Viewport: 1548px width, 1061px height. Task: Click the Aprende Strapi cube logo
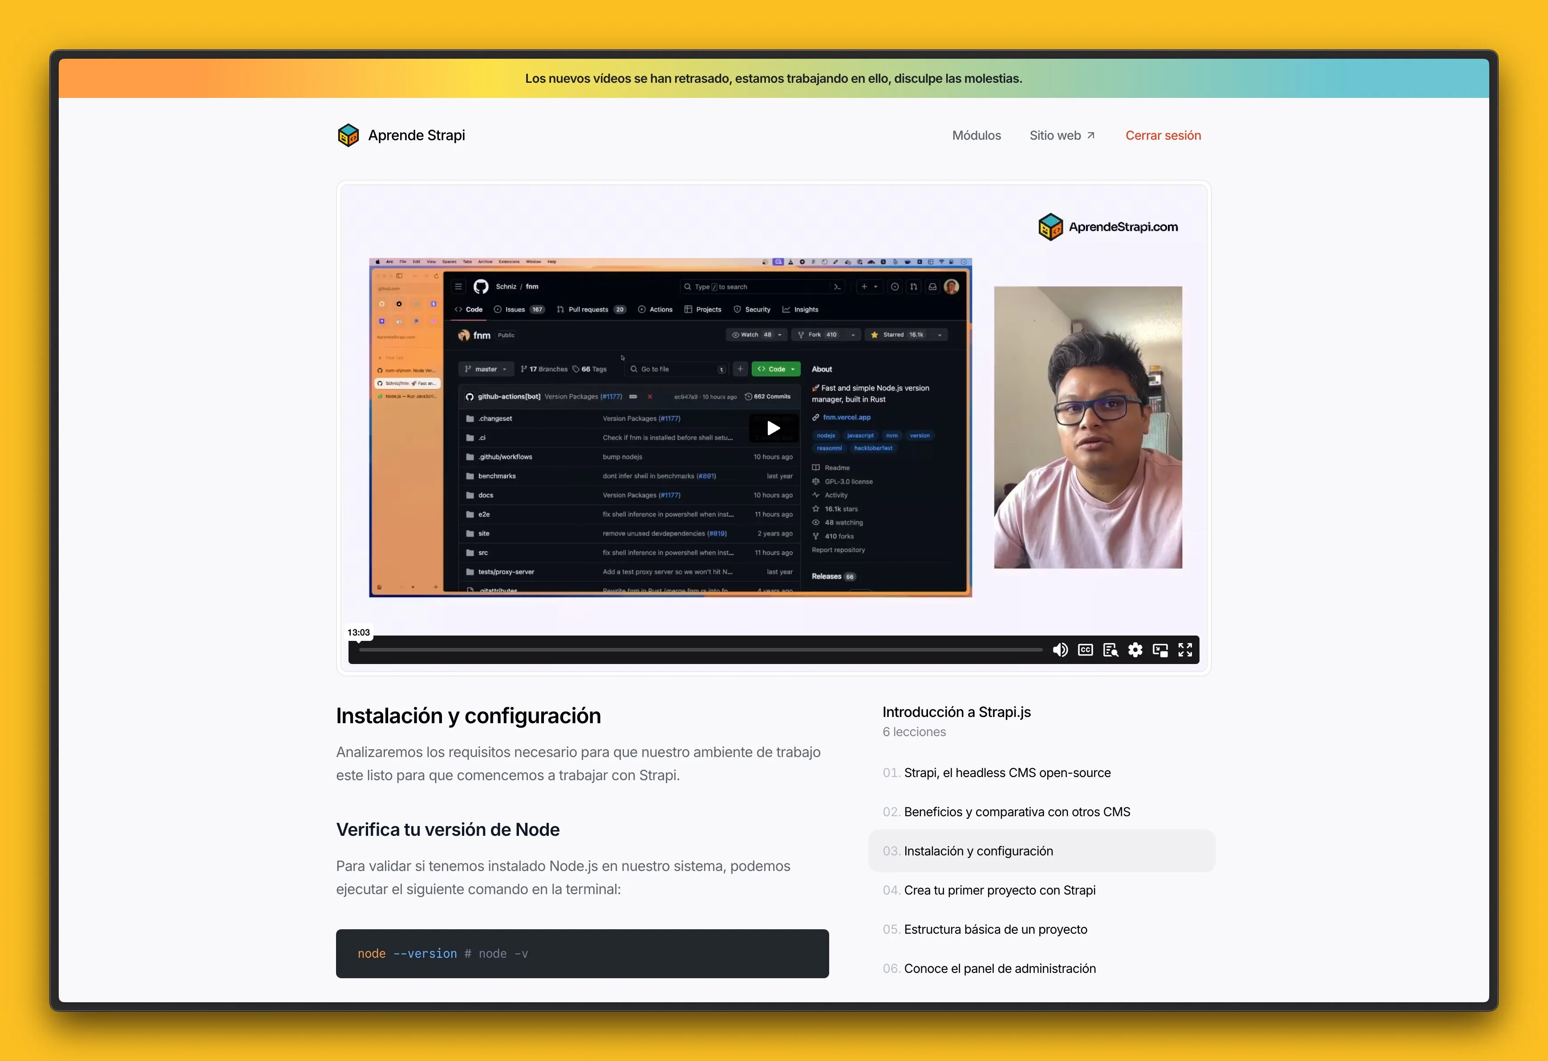point(348,135)
